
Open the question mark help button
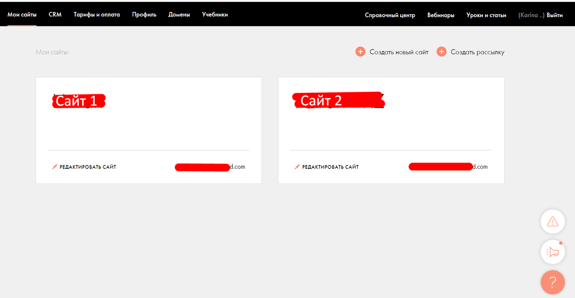tap(552, 282)
